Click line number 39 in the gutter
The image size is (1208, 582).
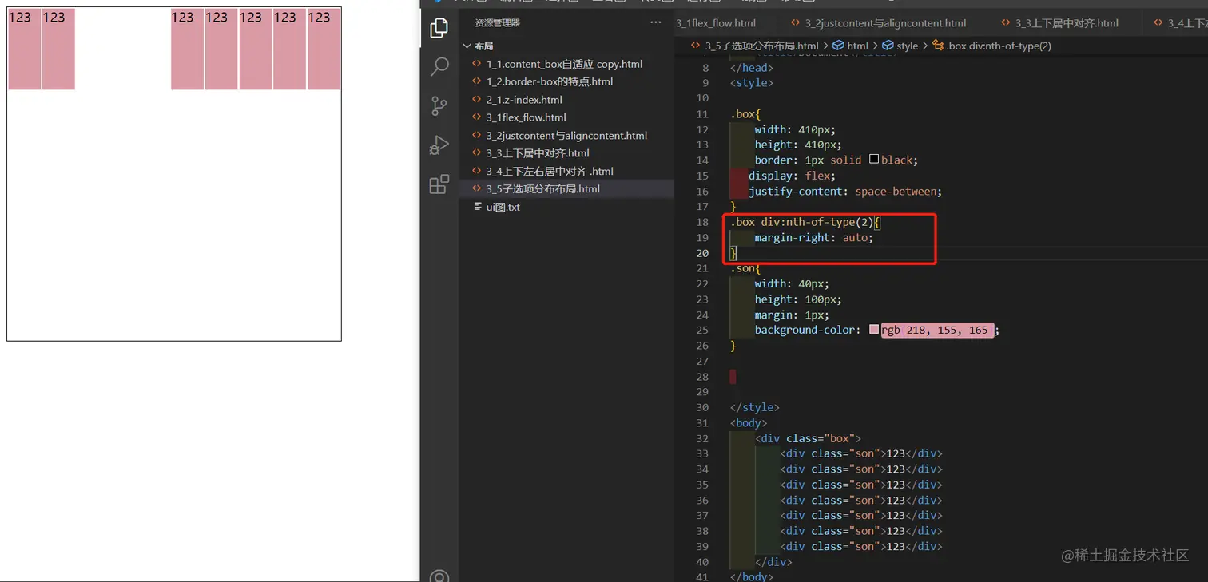click(x=702, y=546)
